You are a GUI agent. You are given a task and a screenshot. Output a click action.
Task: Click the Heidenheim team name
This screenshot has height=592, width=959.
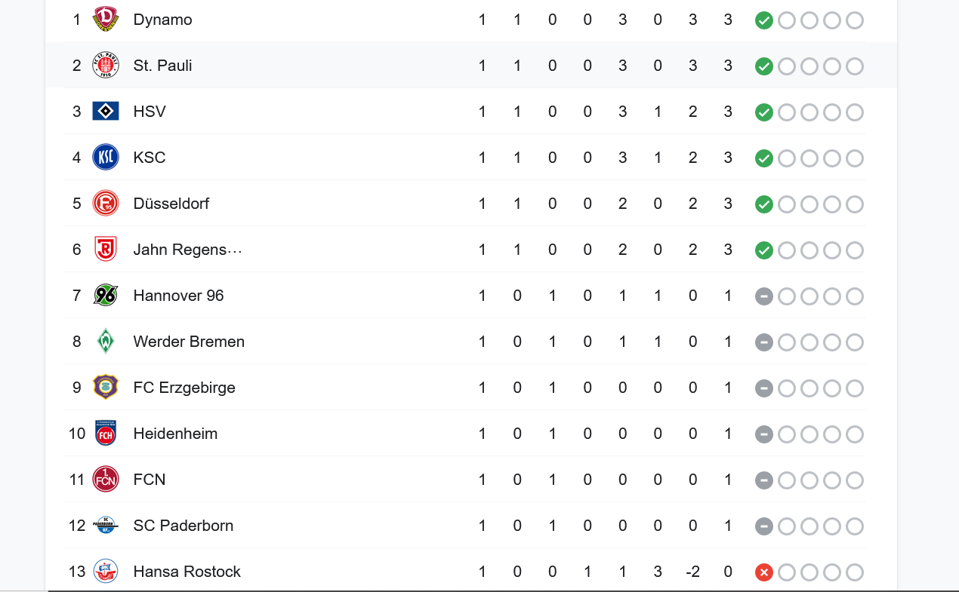pyautogui.click(x=175, y=434)
